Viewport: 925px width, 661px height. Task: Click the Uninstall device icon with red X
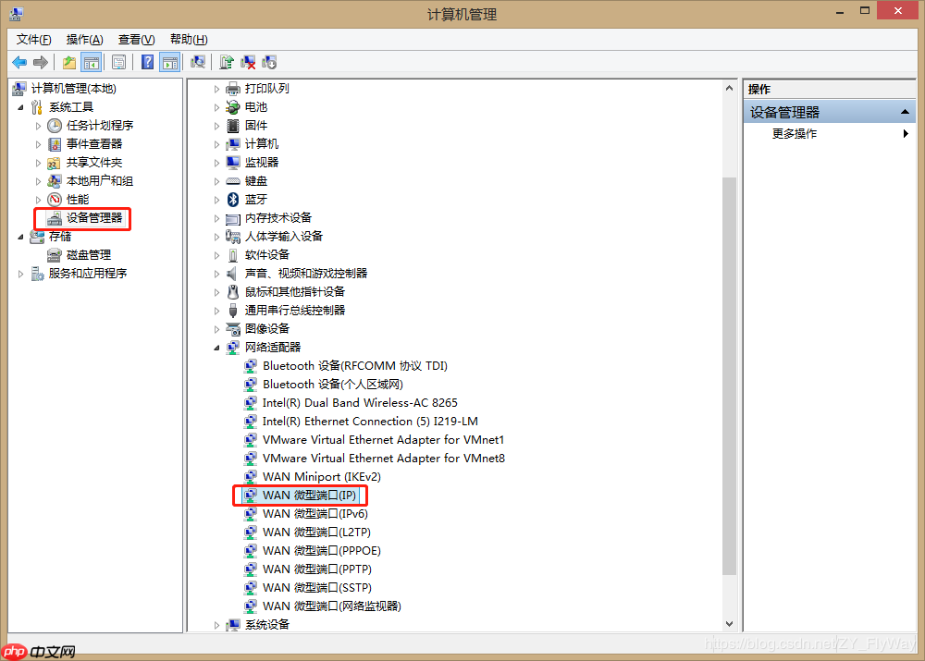pos(246,61)
